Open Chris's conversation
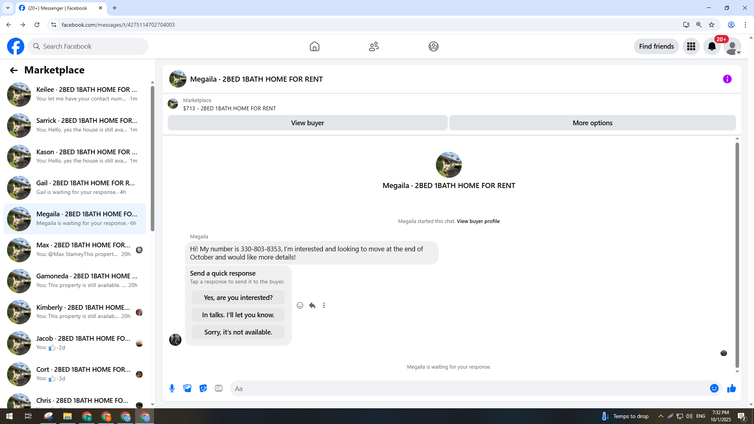This screenshot has height=424, width=754. (75, 400)
